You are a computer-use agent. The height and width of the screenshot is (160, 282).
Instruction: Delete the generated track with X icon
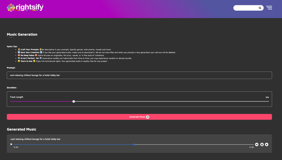tap(266, 145)
